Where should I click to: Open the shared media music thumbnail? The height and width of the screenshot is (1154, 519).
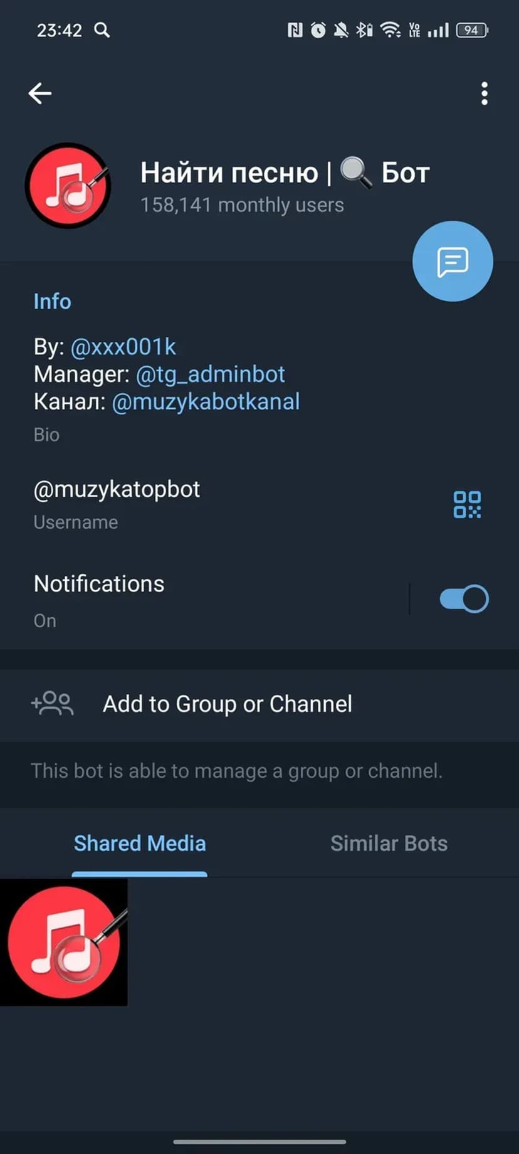(x=64, y=942)
